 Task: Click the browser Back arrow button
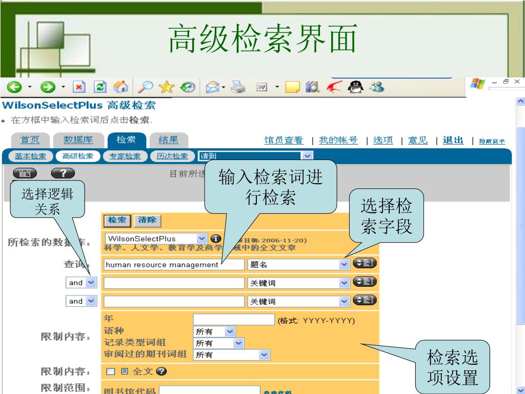[x=14, y=87]
